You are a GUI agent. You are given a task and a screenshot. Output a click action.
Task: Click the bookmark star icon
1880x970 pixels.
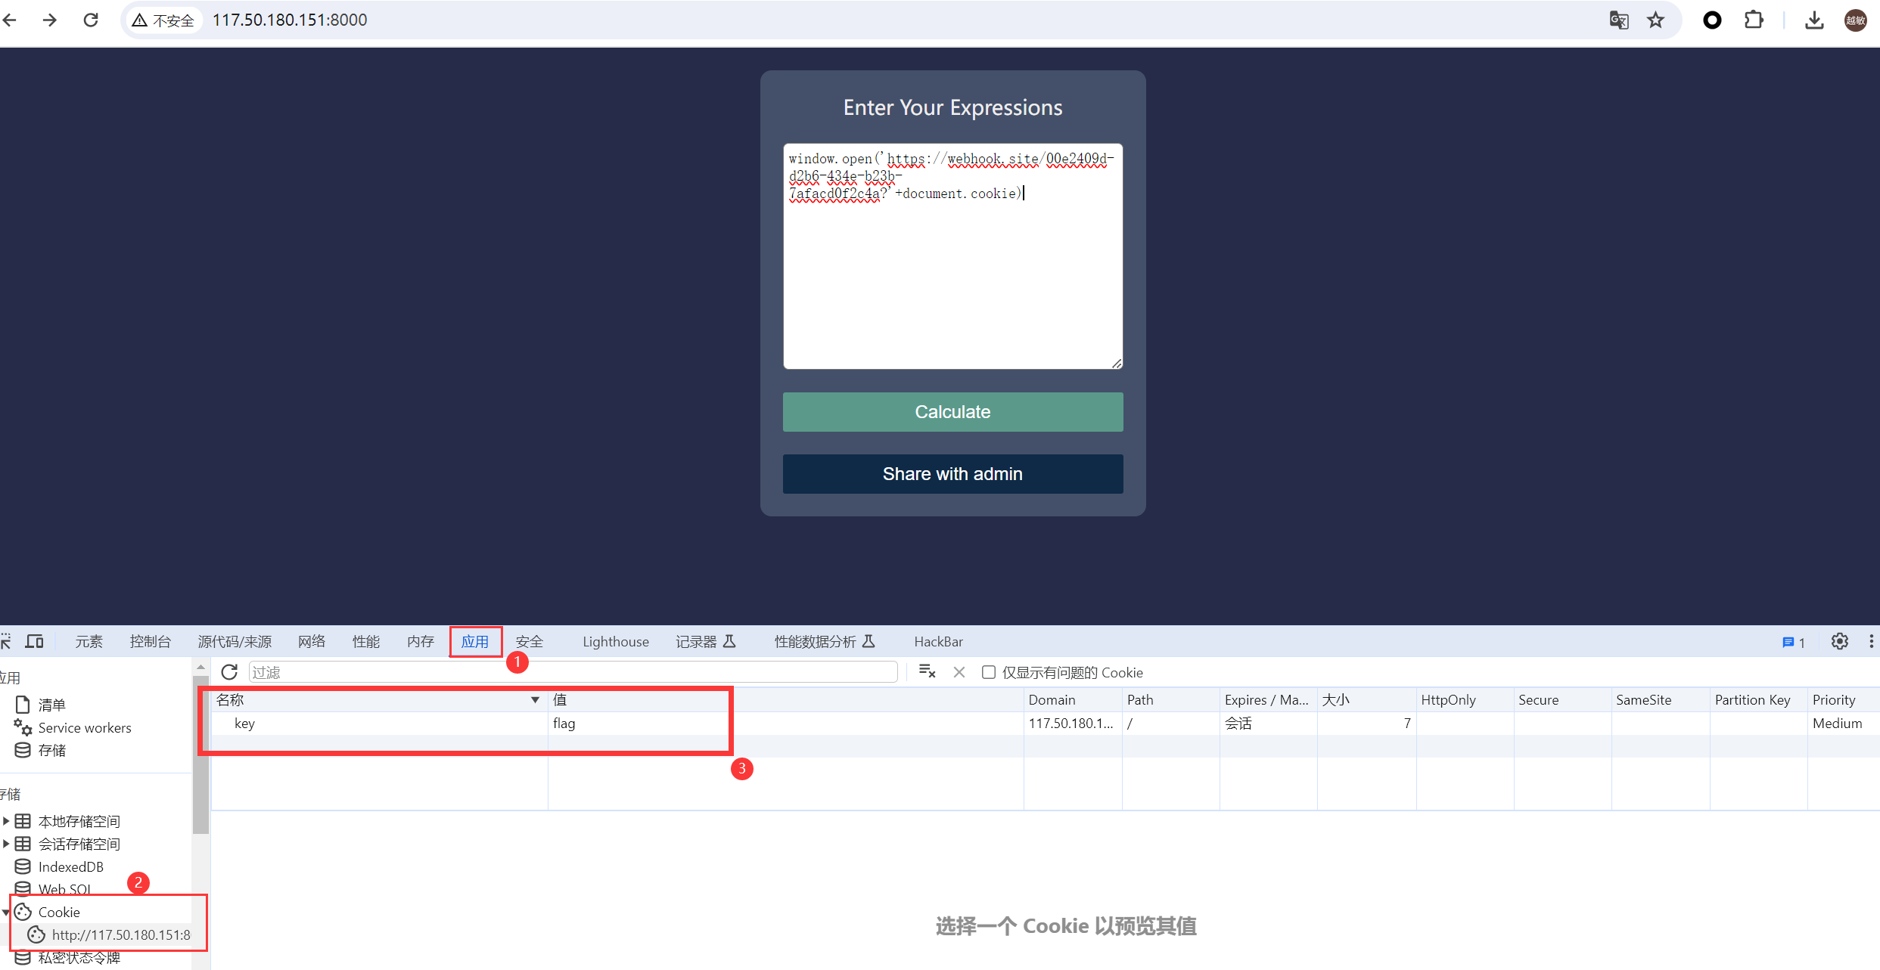pyautogui.click(x=1656, y=20)
